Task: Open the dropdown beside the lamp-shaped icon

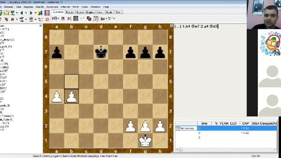Action: coord(26,19)
